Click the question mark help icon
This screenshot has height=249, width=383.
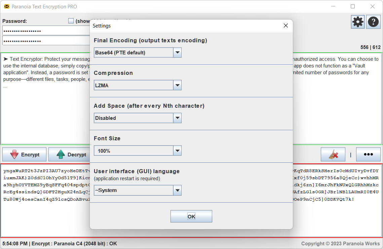(373, 21)
